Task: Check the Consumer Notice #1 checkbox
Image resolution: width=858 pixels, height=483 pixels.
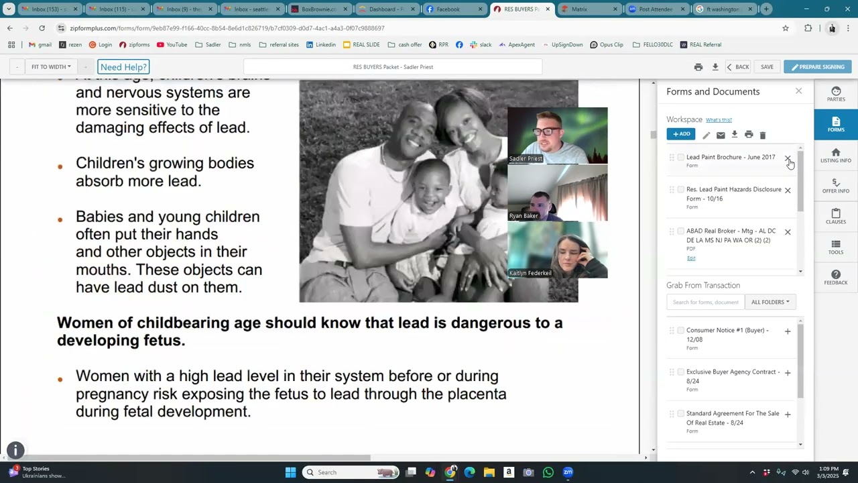Action: pyautogui.click(x=681, y=330)
